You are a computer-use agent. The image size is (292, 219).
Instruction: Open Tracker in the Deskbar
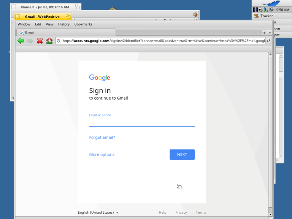(267, 16)
